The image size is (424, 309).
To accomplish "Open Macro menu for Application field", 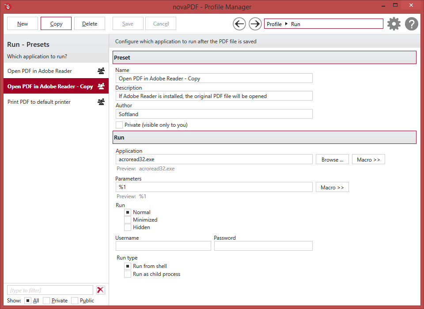I will [368, 159].
